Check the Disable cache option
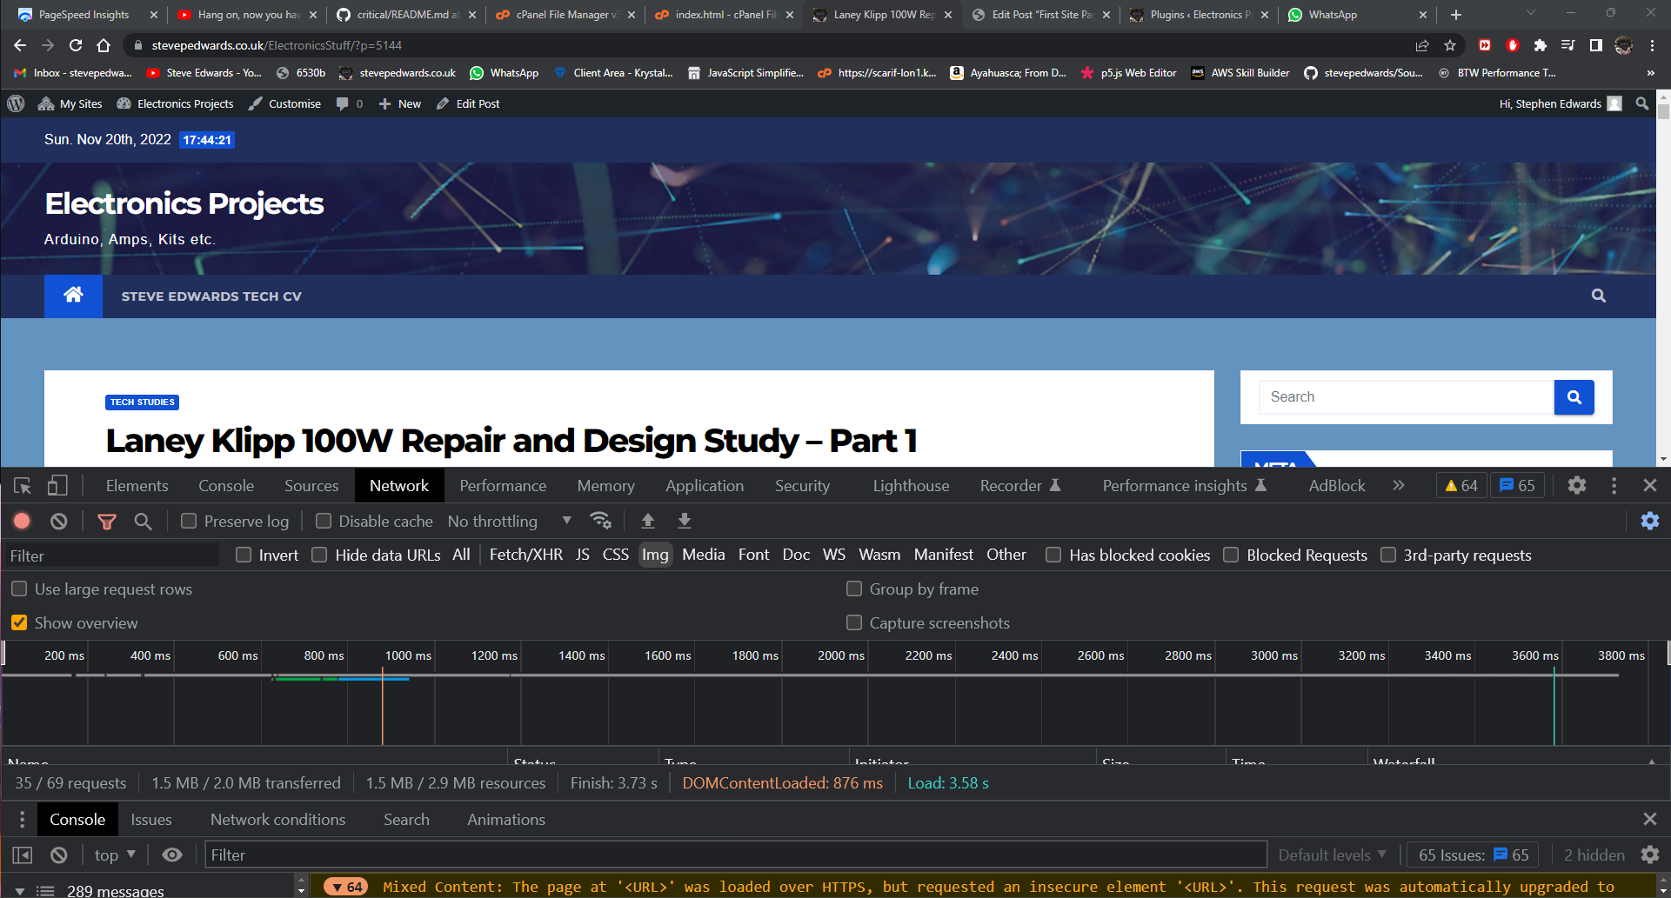This screenshot has height=898, width=1671. pos(324,521)
